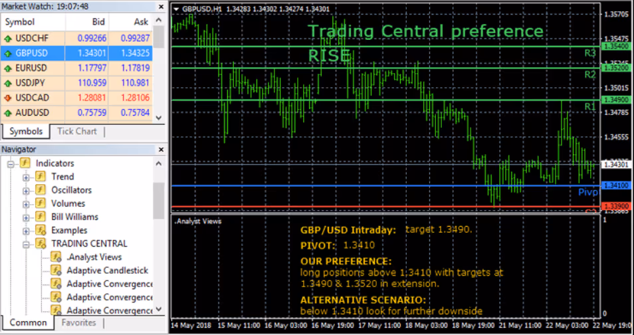This screenshot has height=335, width=634.
Task: Click the USDJPY green up-arrow icon
Action: pyautogui.click(x=8, y=83)
